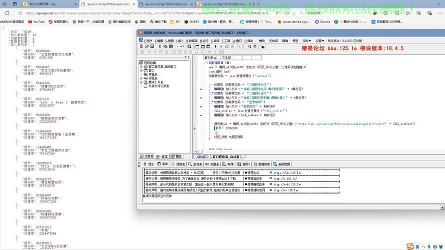Open 词库 dropdown in menu bar
This screenshot has width=445, height=250.
pos(306,41)
